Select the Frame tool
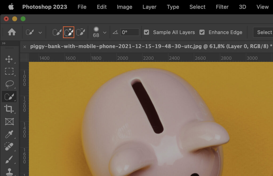The width and height of the screenshot is (273, 176). [10, 121]
